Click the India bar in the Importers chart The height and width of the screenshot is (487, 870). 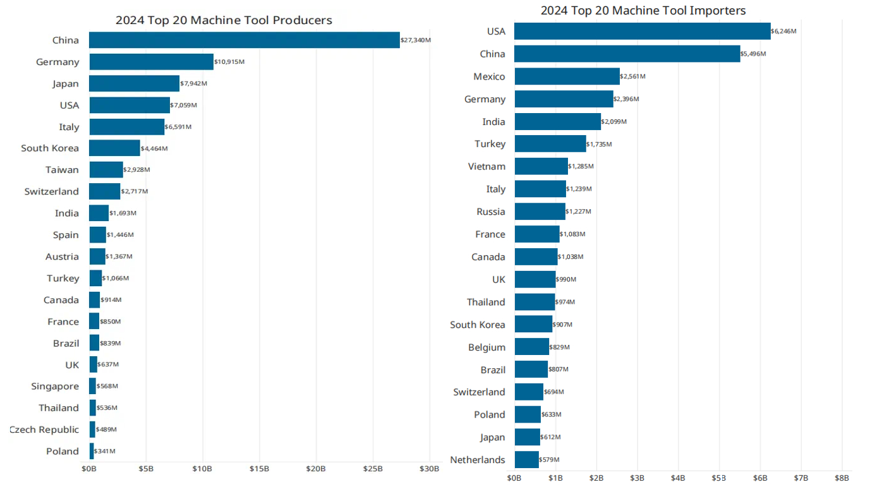tap(558, 121)
